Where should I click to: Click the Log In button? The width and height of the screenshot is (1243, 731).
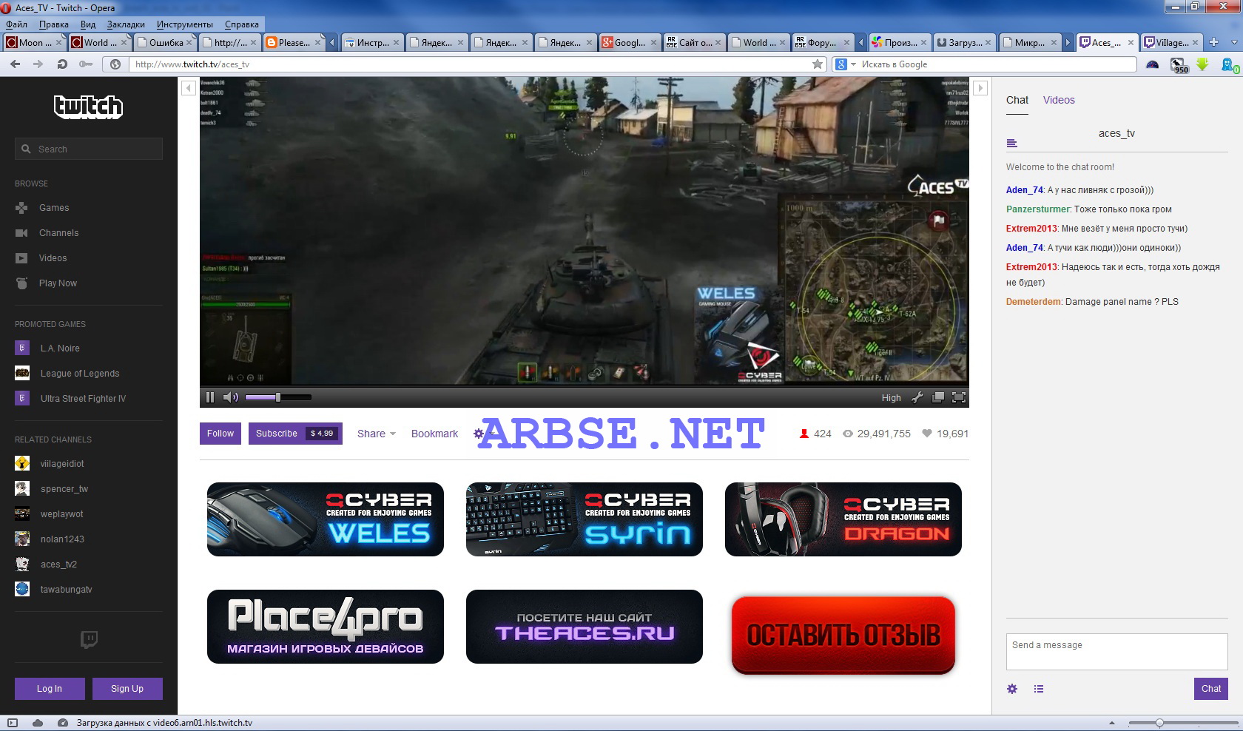50,689
